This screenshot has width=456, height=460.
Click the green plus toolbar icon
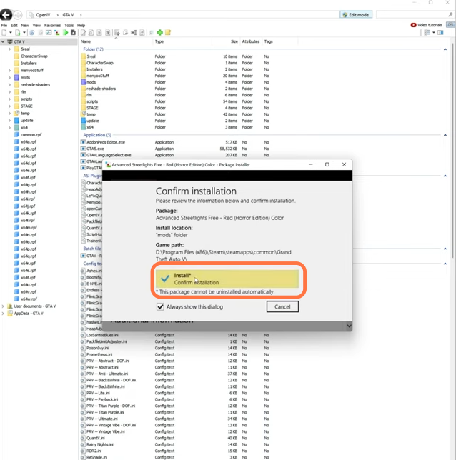[159, 33]
